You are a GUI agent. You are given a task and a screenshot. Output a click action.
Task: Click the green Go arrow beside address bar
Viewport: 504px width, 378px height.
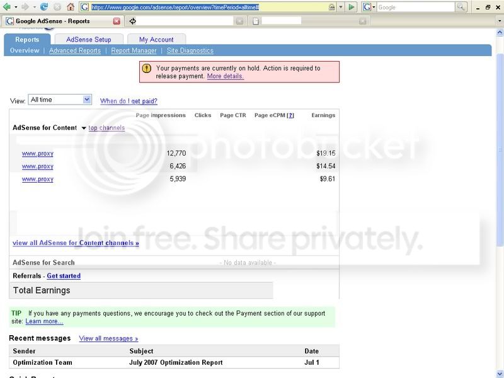352,7
